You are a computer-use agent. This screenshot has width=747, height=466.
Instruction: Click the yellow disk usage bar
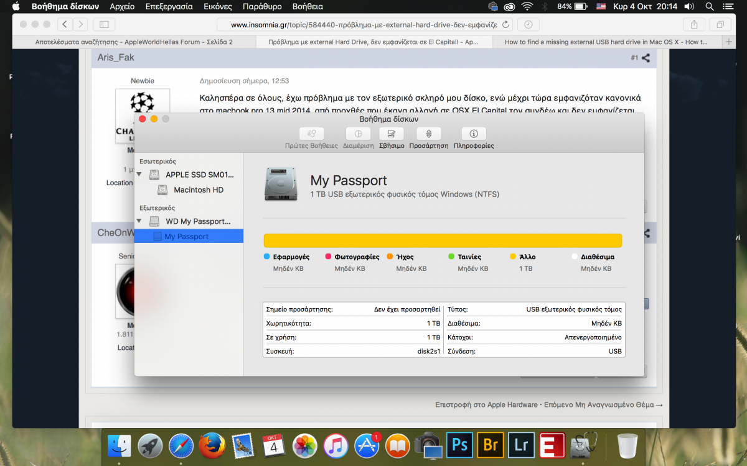point(443,240)
